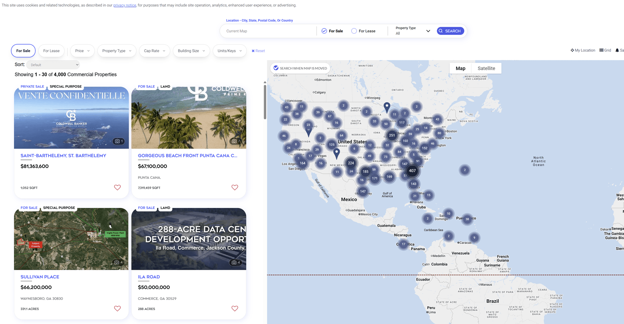Click the blue Search button

[x=450, y=31]
